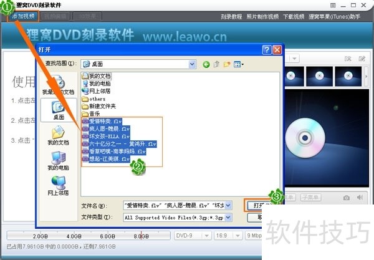The image size is (374, 260).
Task: Click into the 文件名 input field
Action: click(x=174, y=205)
